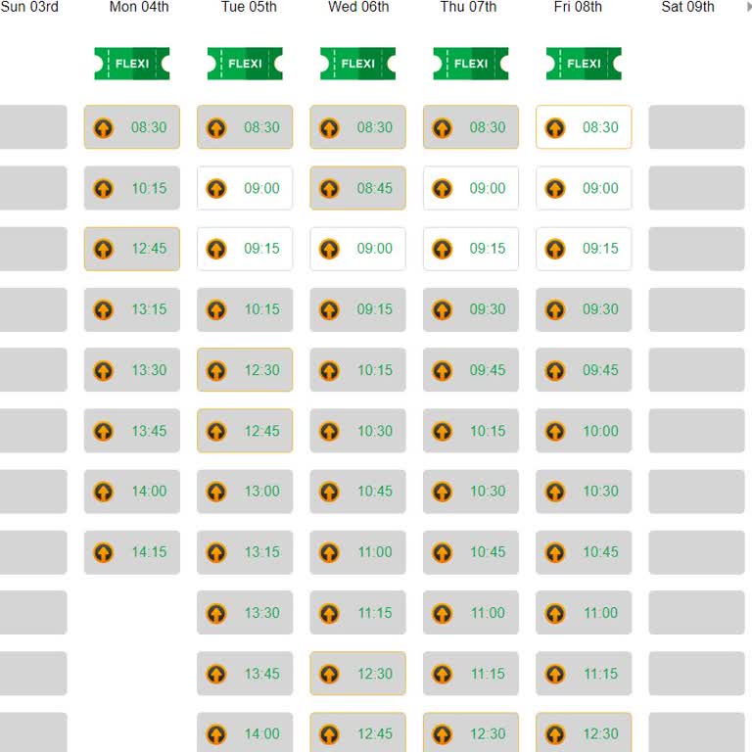Viewport: 752px width, 752px height.
Task: Pick the Flexi ticket for Thu 07th
Action: click(471, 64)
